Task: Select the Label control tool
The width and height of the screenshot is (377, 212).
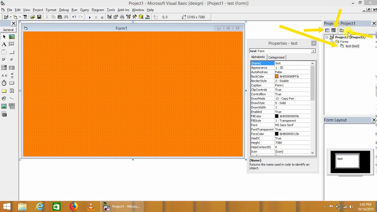Action: [4, 44]
